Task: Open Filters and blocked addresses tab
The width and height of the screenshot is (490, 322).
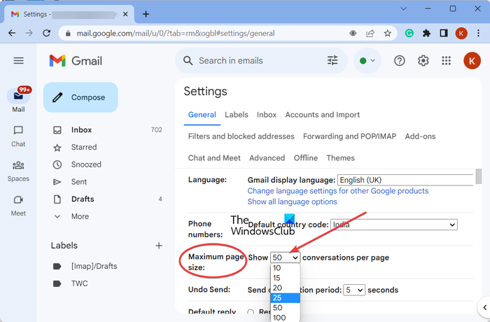Action: [241, 136]
